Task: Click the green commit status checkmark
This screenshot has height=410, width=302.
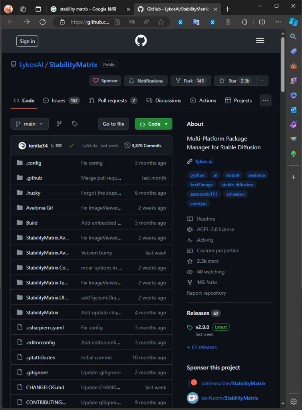Action: 72,145
